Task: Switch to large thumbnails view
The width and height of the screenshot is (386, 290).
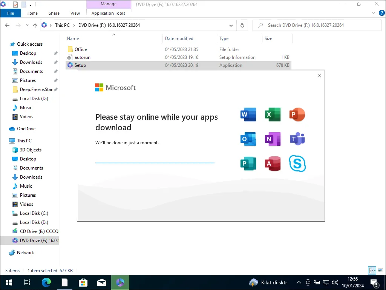Action: click(x=380, y=270)
